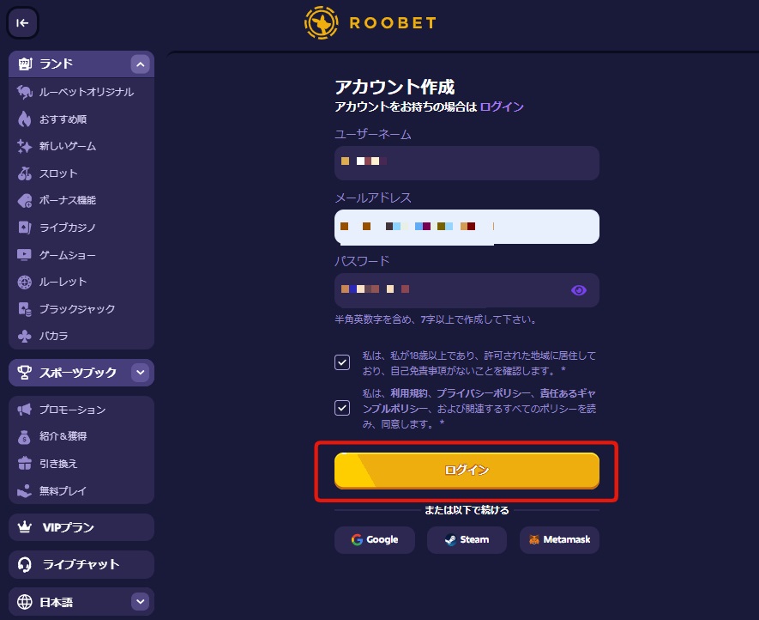Viewport: 759px width, 620px height.
Task: Open 引き換え menu entry
Action: click(x=81, y=464)
